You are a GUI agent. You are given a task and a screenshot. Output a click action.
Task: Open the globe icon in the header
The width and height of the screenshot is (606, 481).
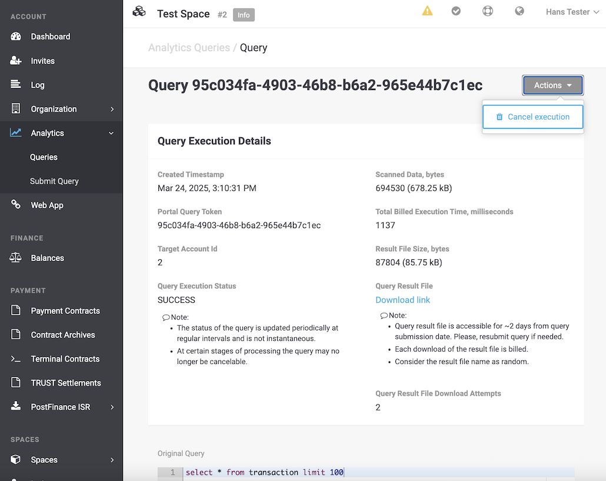click(520, 11)
